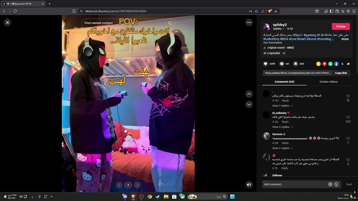Screen dimensions: 358x201
Task: Post the comment
Action: pyautogui.click(x=349, y=184)
